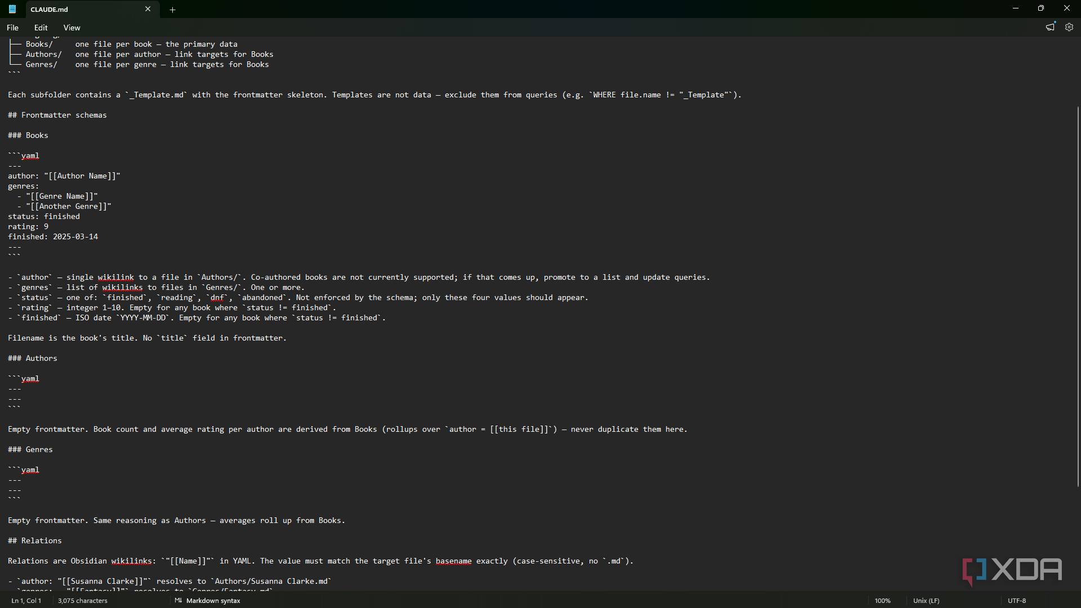
Task: Click the megaphone feedback icon
Action: click(x=1050, y=27)
